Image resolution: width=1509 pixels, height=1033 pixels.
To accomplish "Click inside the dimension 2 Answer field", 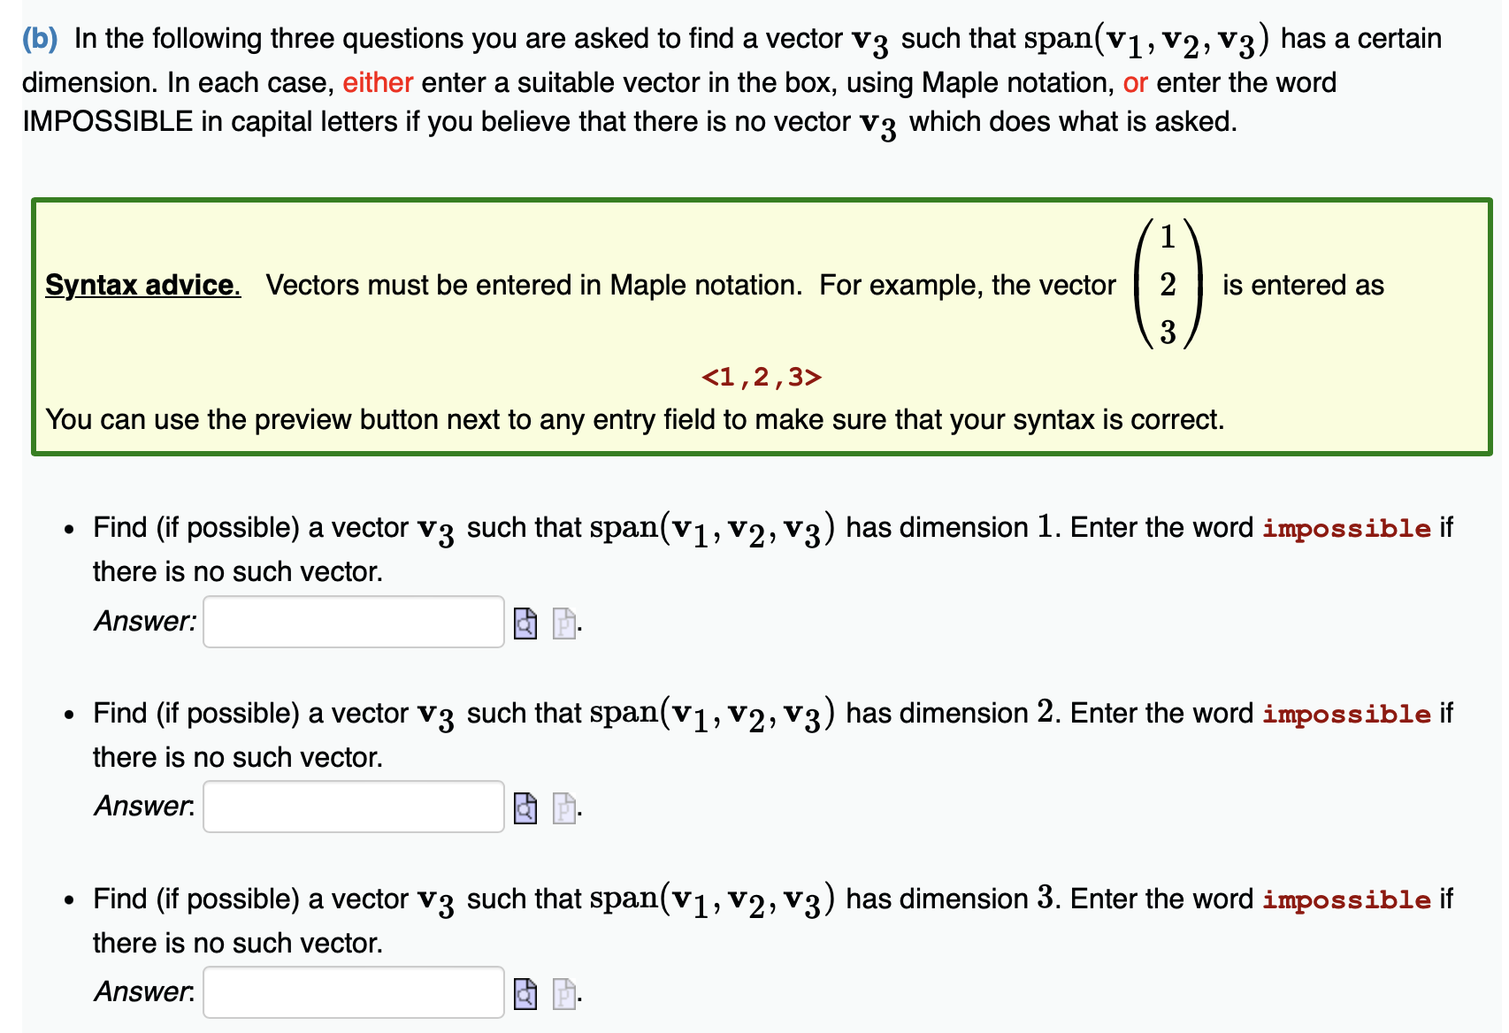I will click(352, 807).
